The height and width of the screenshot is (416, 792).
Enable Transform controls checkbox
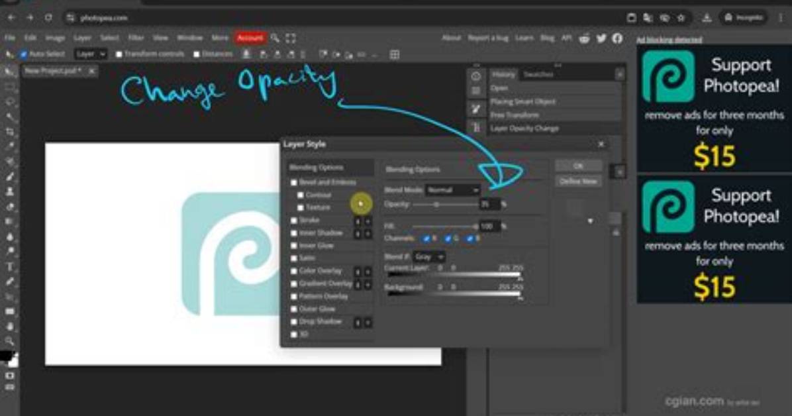(119, 54)
